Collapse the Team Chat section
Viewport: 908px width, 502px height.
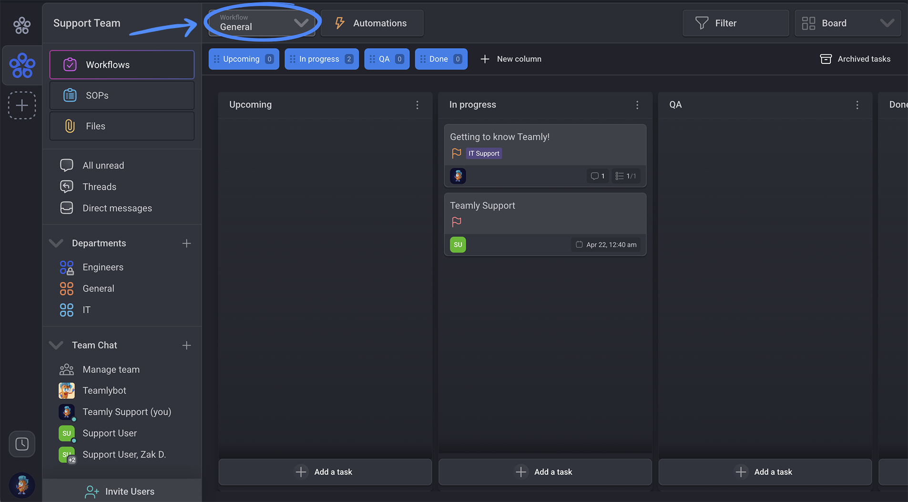point(56,345)
